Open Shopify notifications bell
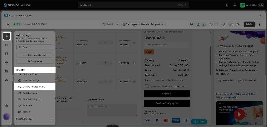Image resolution: width=267 pixels, height=127 pixels. tap(235, 5)
